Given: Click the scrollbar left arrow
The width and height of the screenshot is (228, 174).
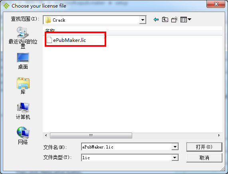Looking at the screenshot, I should [46, 135].
